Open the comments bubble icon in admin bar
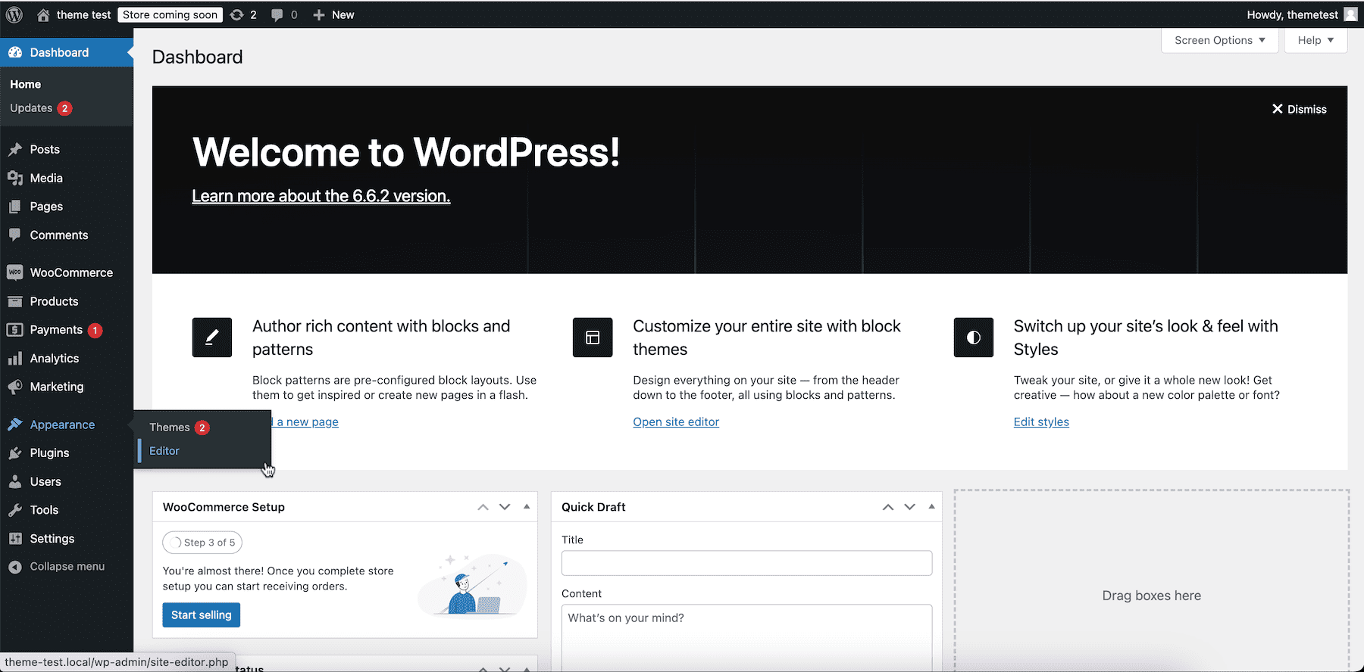1364x672 pixels. (x=277, y=15)
